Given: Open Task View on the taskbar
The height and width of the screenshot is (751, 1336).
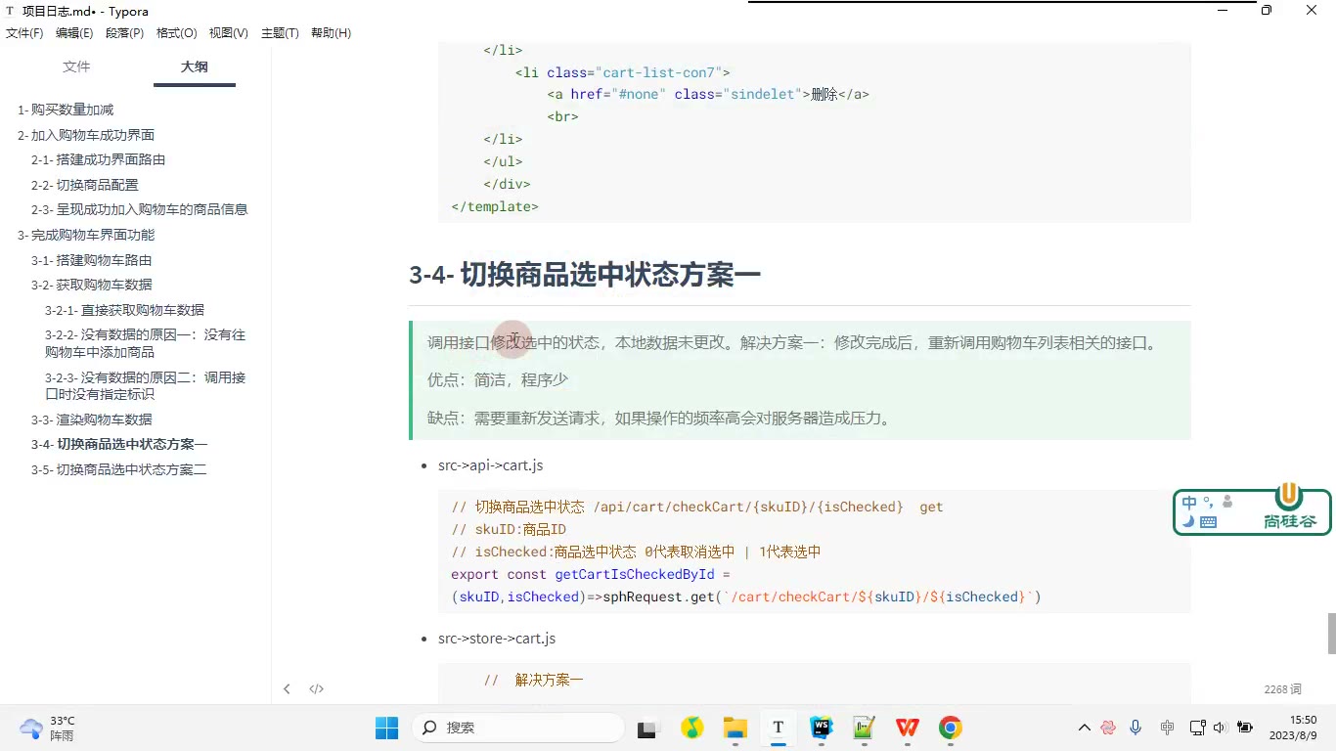Looking at the screenshot, I should tap(647, 728).
